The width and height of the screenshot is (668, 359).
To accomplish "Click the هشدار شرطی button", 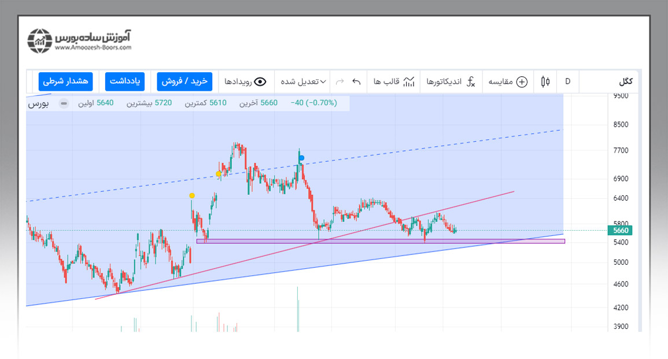I will pyautogui.click(x=66, y=82).
